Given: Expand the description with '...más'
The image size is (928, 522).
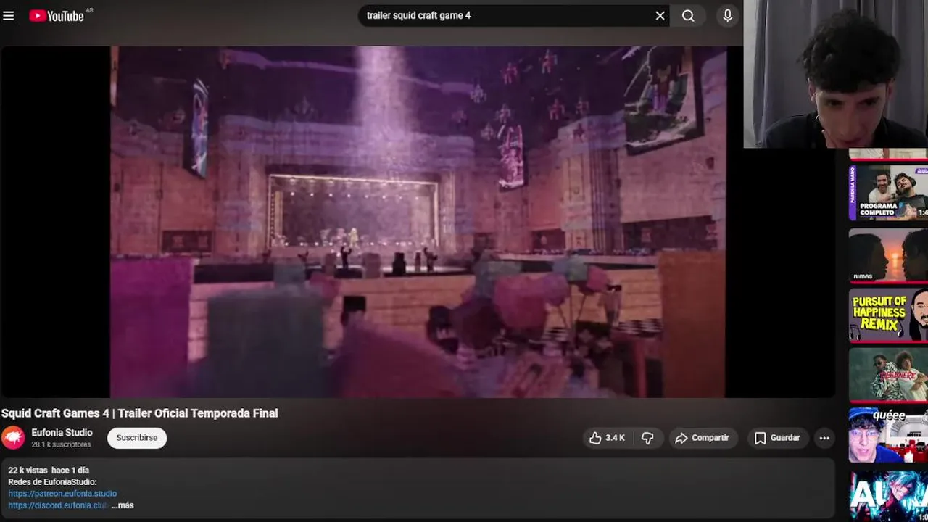Looking at the screenshot, I should (123, 505).
